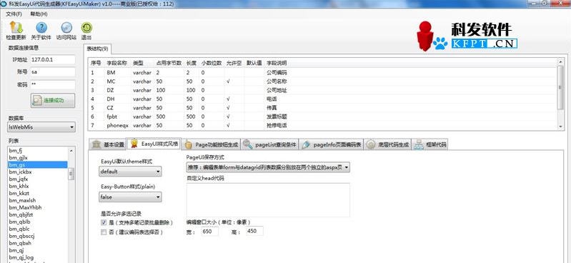Switch to the 底层代码生成 tab
The height and width of the screenshot is (263, 571).
click(x=387, y=144)
